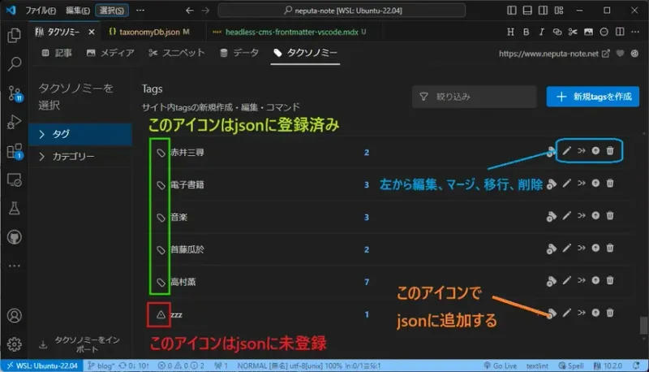The image size is (649, 372).
Task: Open the 記事 dashboard tab
Action: point(57,53)
